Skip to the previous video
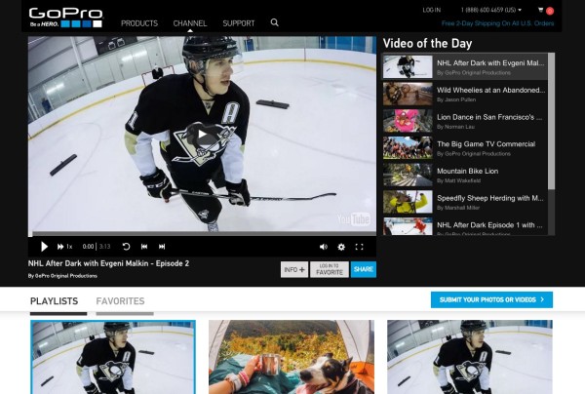 (x=144, y=247)
